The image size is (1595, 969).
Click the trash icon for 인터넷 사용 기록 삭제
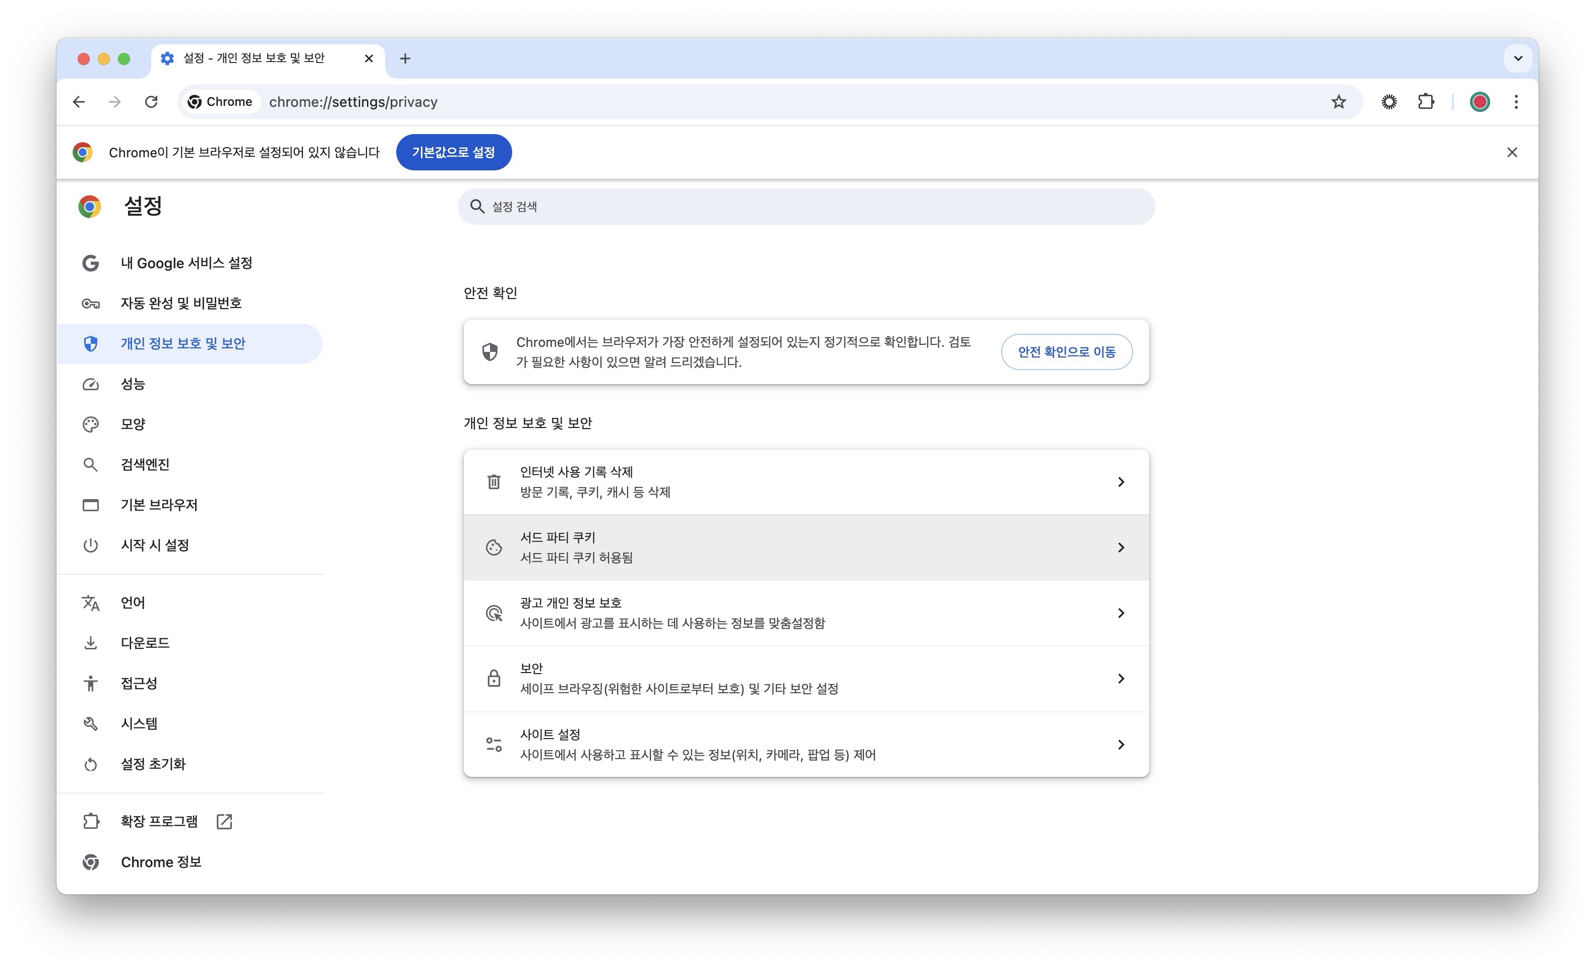[494, 482]
